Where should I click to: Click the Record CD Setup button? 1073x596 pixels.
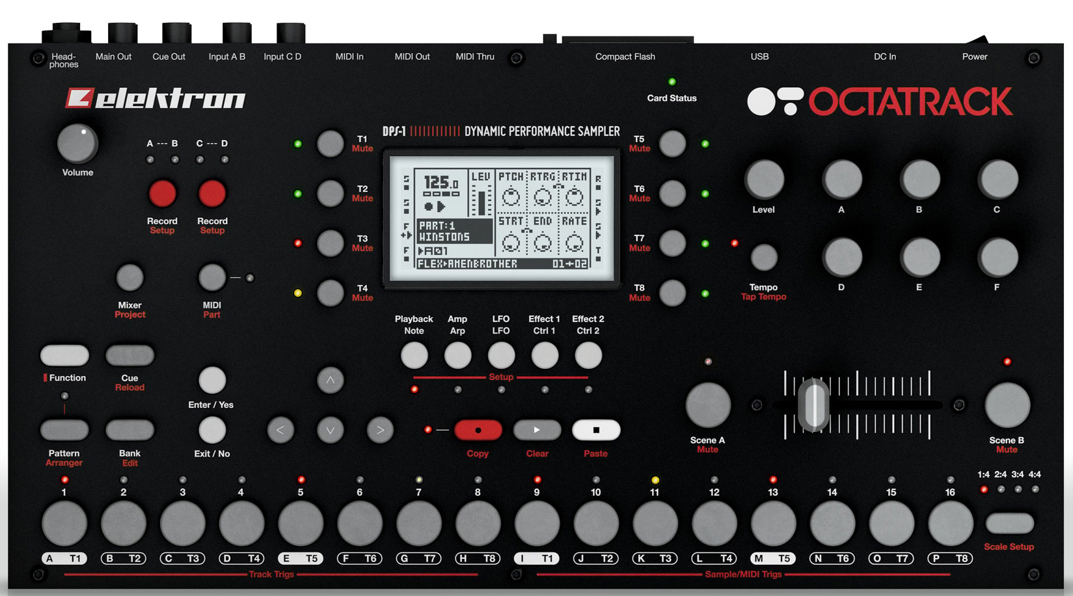212,194
